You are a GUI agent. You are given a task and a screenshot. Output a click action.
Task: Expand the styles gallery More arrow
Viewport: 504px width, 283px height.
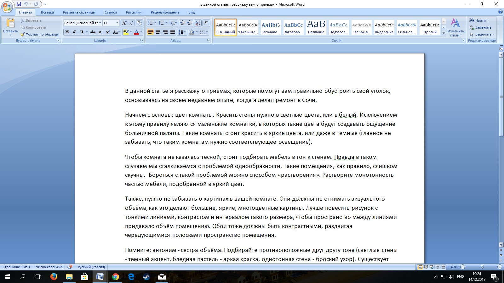(444, 34)
